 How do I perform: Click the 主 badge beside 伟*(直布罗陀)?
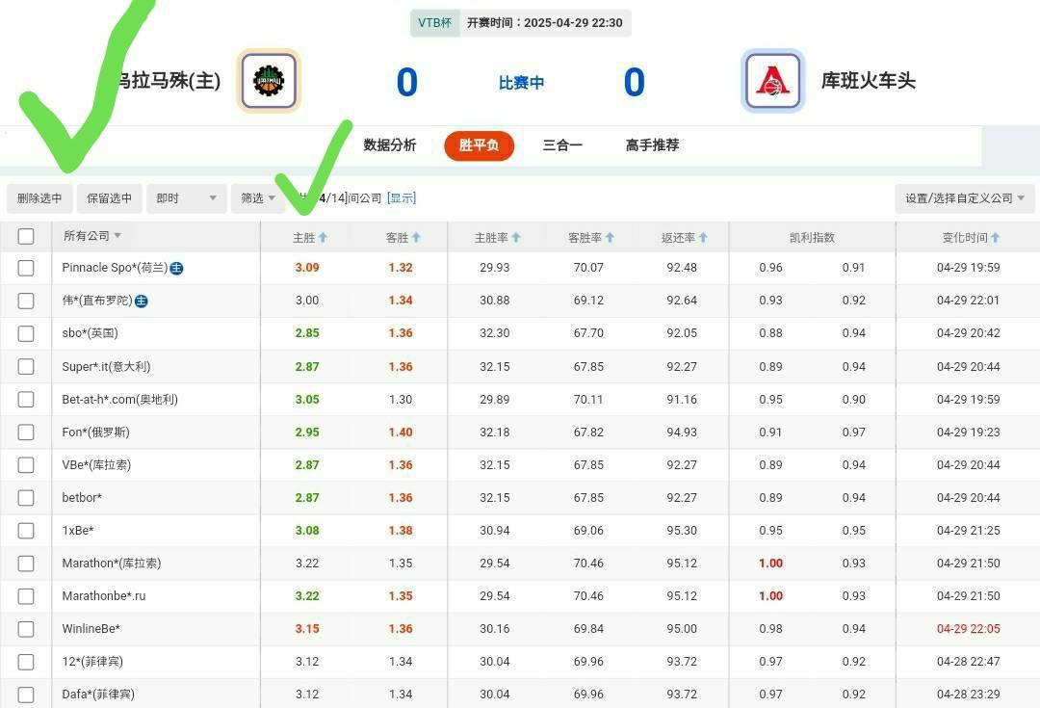tap(142, 302)
